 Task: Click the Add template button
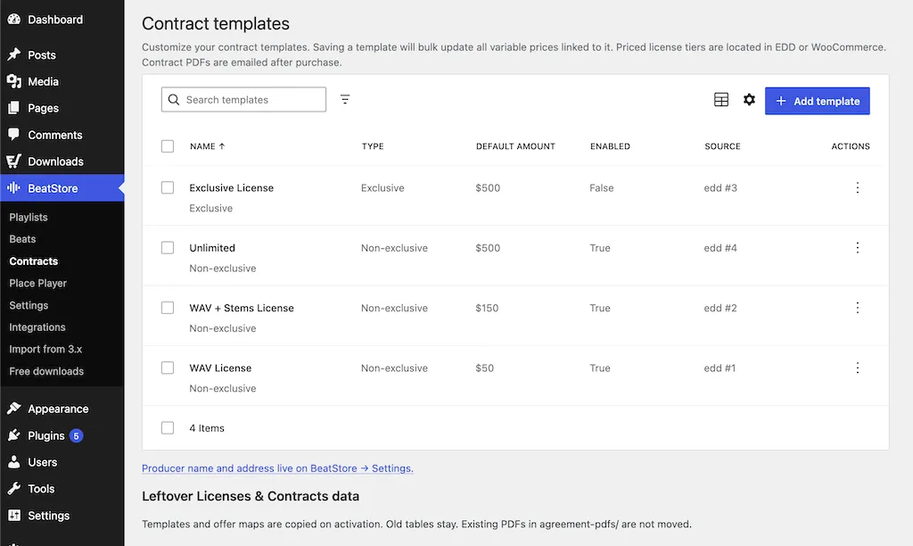[x=817, y=101]
